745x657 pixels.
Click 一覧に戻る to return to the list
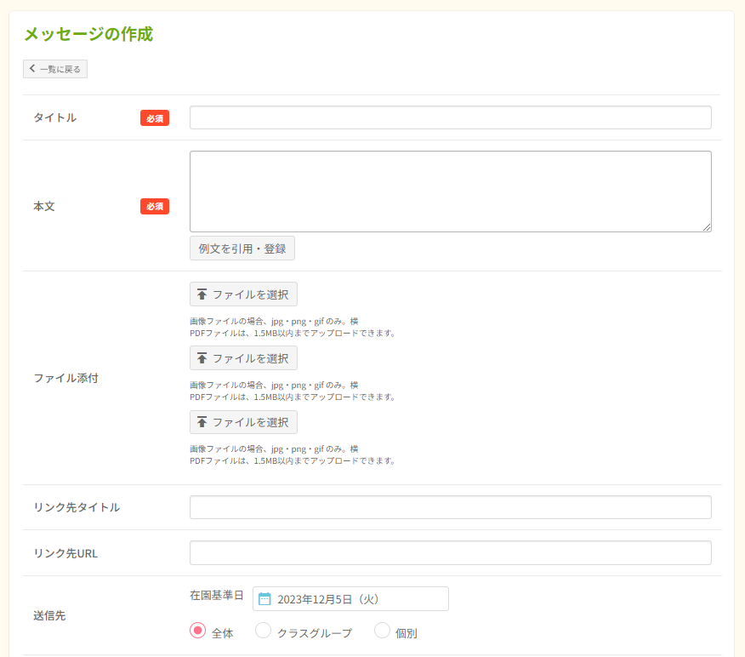(x=55, y=69)
